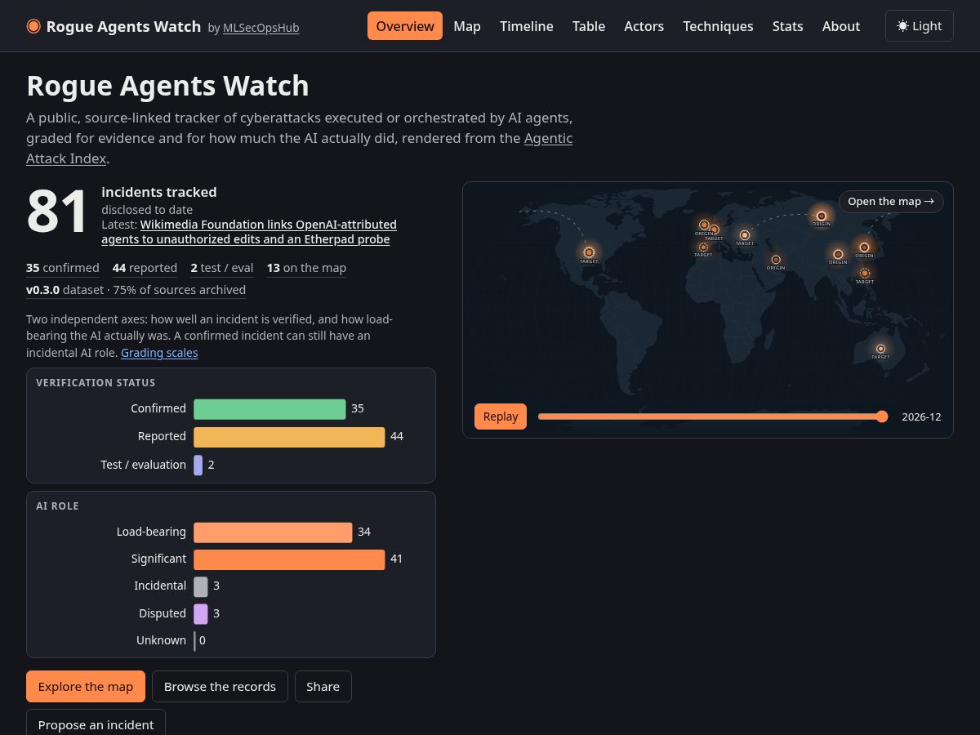Screen dimensions: 980x735
Task: Toggle the Light theme button
Action: click(x=920, y=26)
